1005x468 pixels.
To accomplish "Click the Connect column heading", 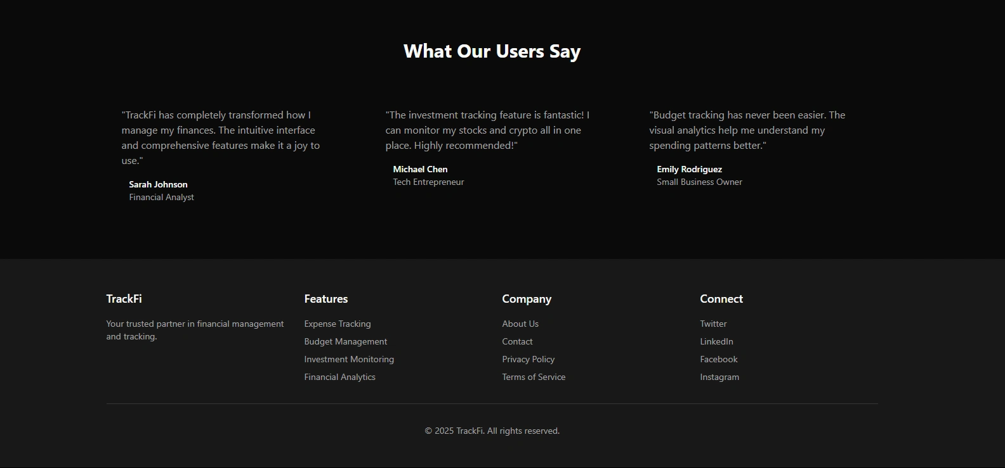I will tap(721, 299).
